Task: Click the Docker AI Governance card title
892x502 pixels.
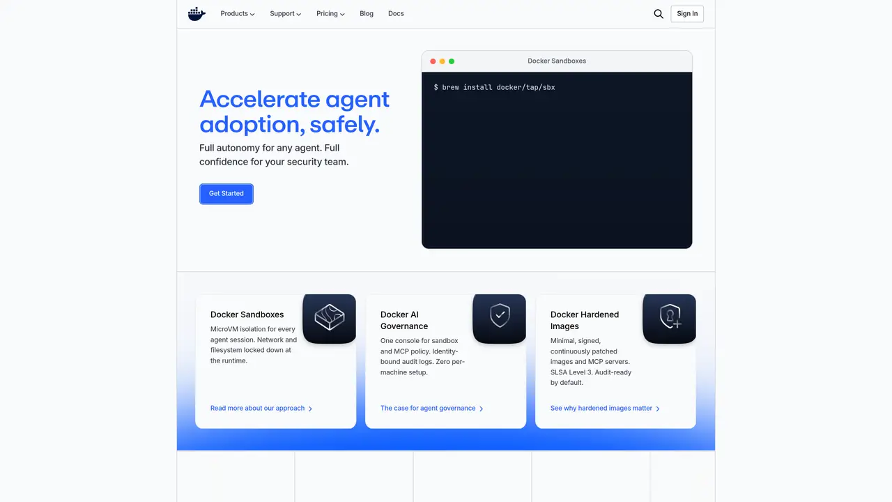Action: coord(404,320)
